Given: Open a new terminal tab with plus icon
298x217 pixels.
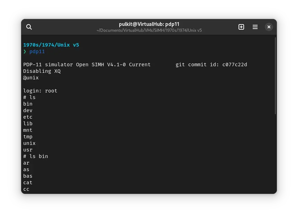Looking at the screenshot, I should click(241, 27).
